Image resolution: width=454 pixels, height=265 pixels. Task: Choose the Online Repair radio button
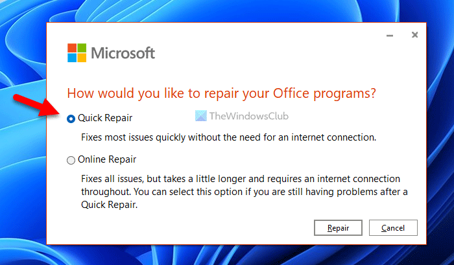71,159
